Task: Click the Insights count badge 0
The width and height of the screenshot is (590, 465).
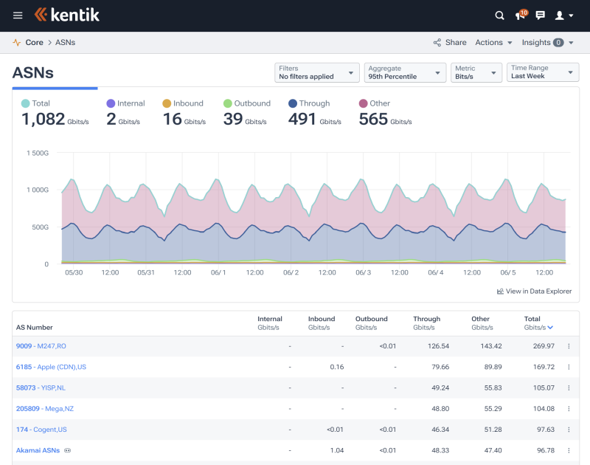Action: [558, 43]
